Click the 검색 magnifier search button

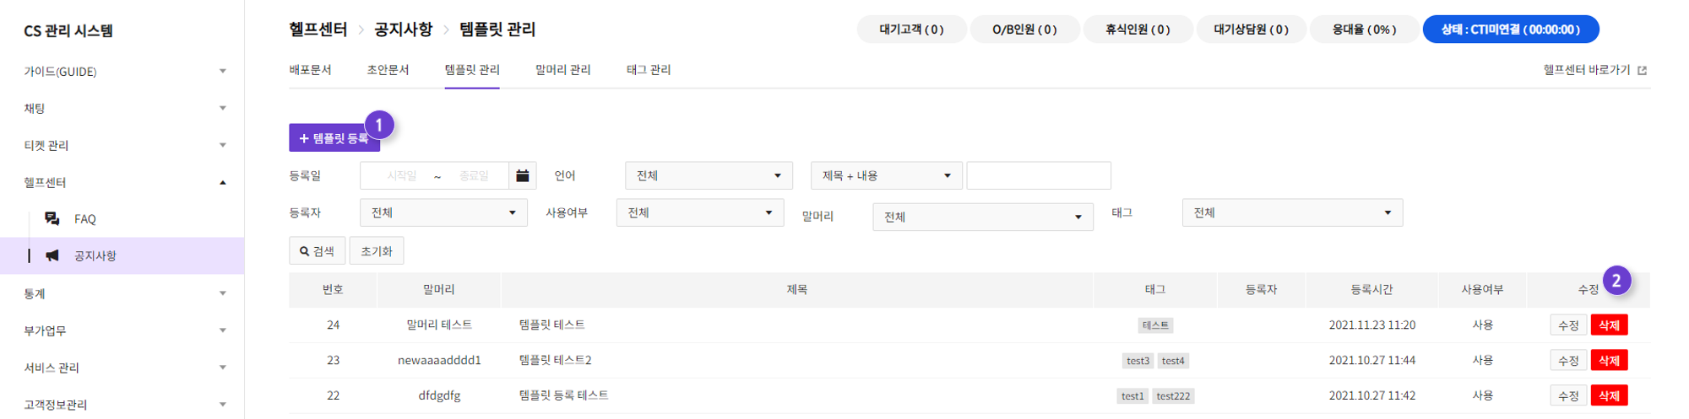click(317, 251)
